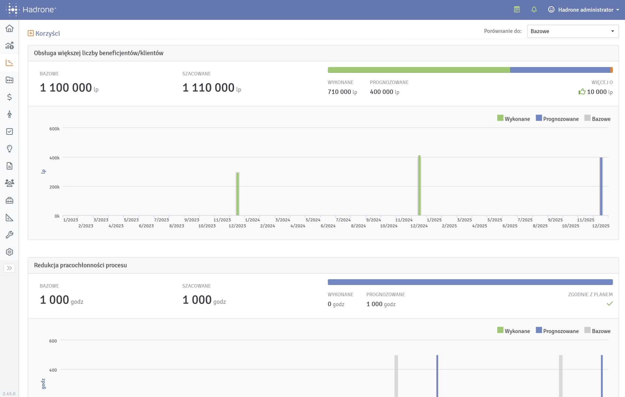625x397 pixels.
Task: Click the green bar at 12/2024
Action: 419,185
